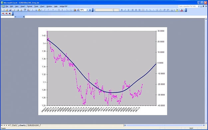Click the Fill Color paint bucket
Image resolution: width=208 pixels, height=130 pixels.
(177, 10)
